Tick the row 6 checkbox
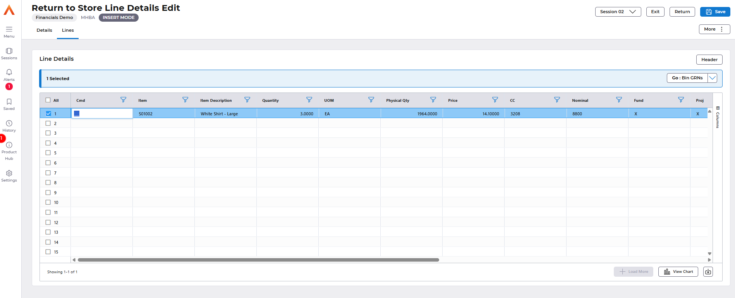 pos(48,163)
